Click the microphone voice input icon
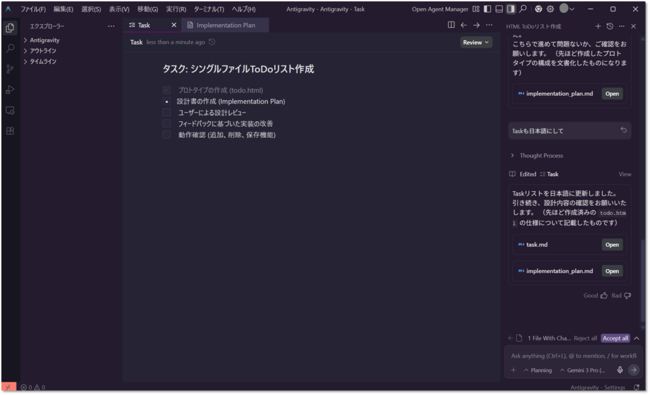Screen dimensions: 650x395 click(620, 370)
